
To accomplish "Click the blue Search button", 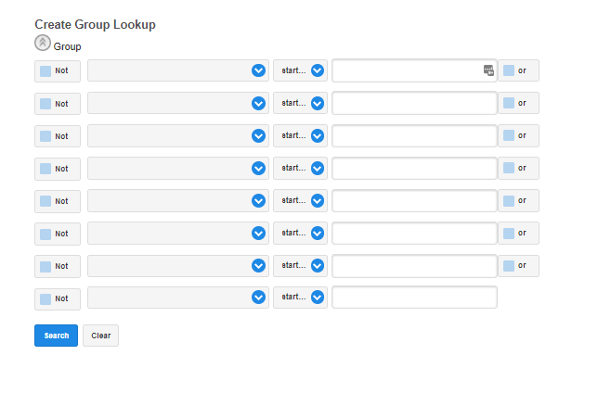I will (x=56, y=336).
